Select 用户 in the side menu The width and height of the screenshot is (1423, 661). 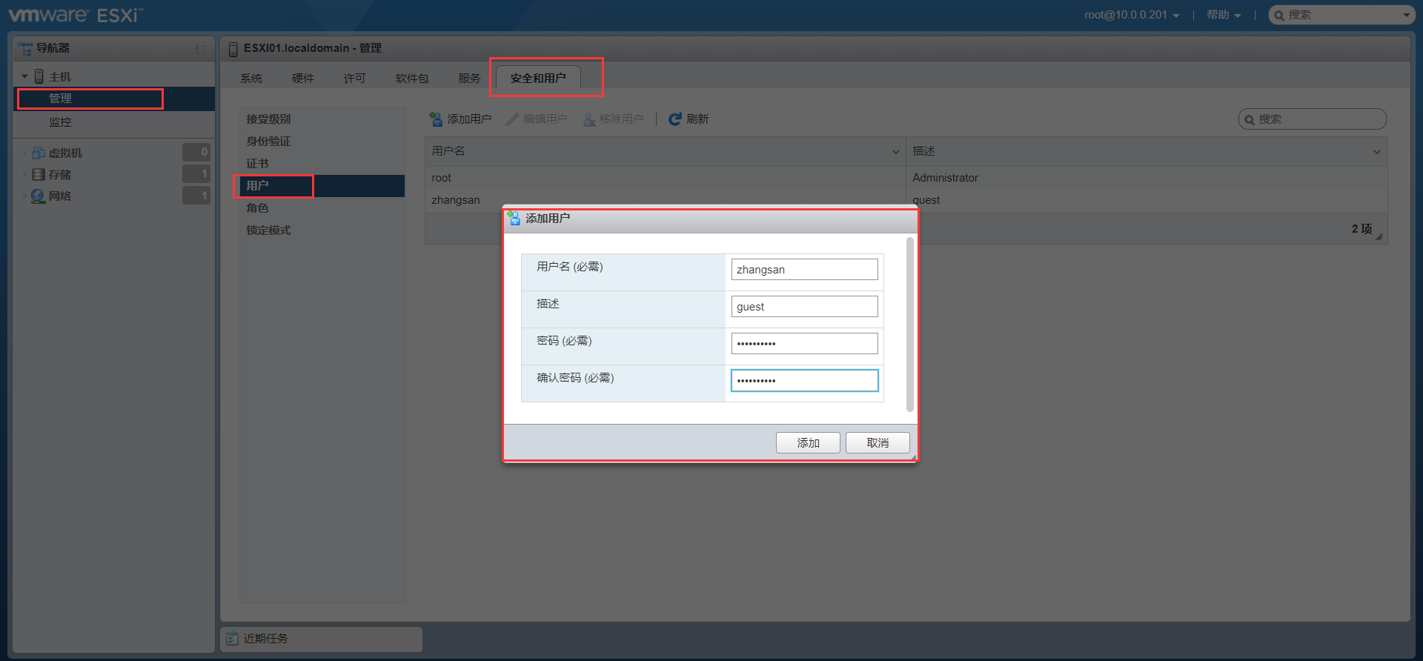[x=322, y=186]
